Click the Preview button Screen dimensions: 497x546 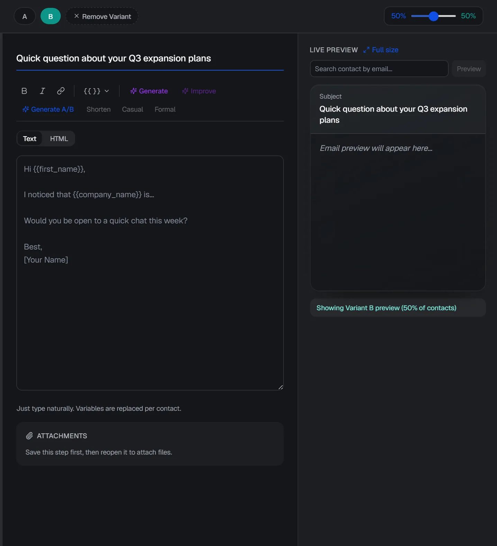469,69
